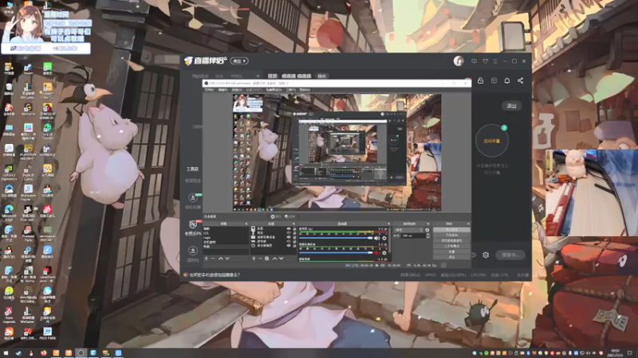Pop out the OBS Audio Mixer dock panel
Image resolution: width=638 pixels, height=358 pixels.
pyautogui.click(x=388, y=224)
